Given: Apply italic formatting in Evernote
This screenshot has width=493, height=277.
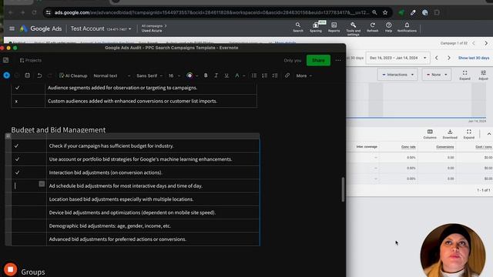Looking at the screenshot, I should 216,75.
